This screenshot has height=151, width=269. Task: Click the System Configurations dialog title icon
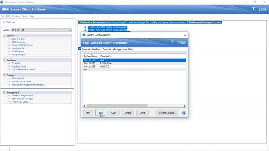tap(84, 35)
